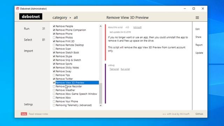
Task: Click the Debotnet app icon in title bar
Action: tap(17, 8)
